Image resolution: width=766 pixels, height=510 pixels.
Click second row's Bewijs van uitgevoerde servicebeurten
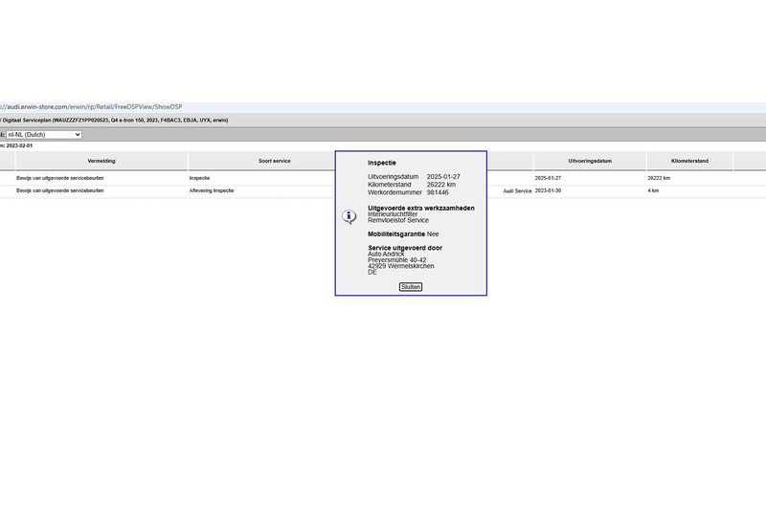60,190
